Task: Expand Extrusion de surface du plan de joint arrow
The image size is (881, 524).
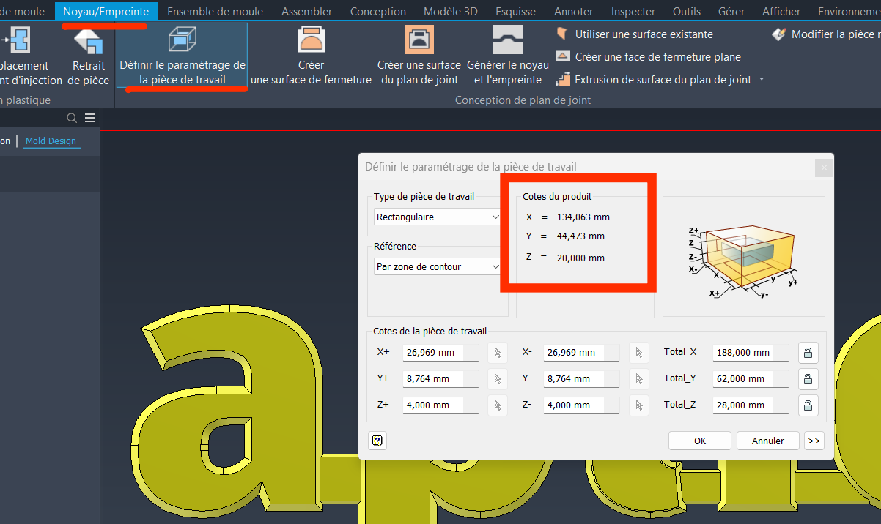Action: (762, 80)
